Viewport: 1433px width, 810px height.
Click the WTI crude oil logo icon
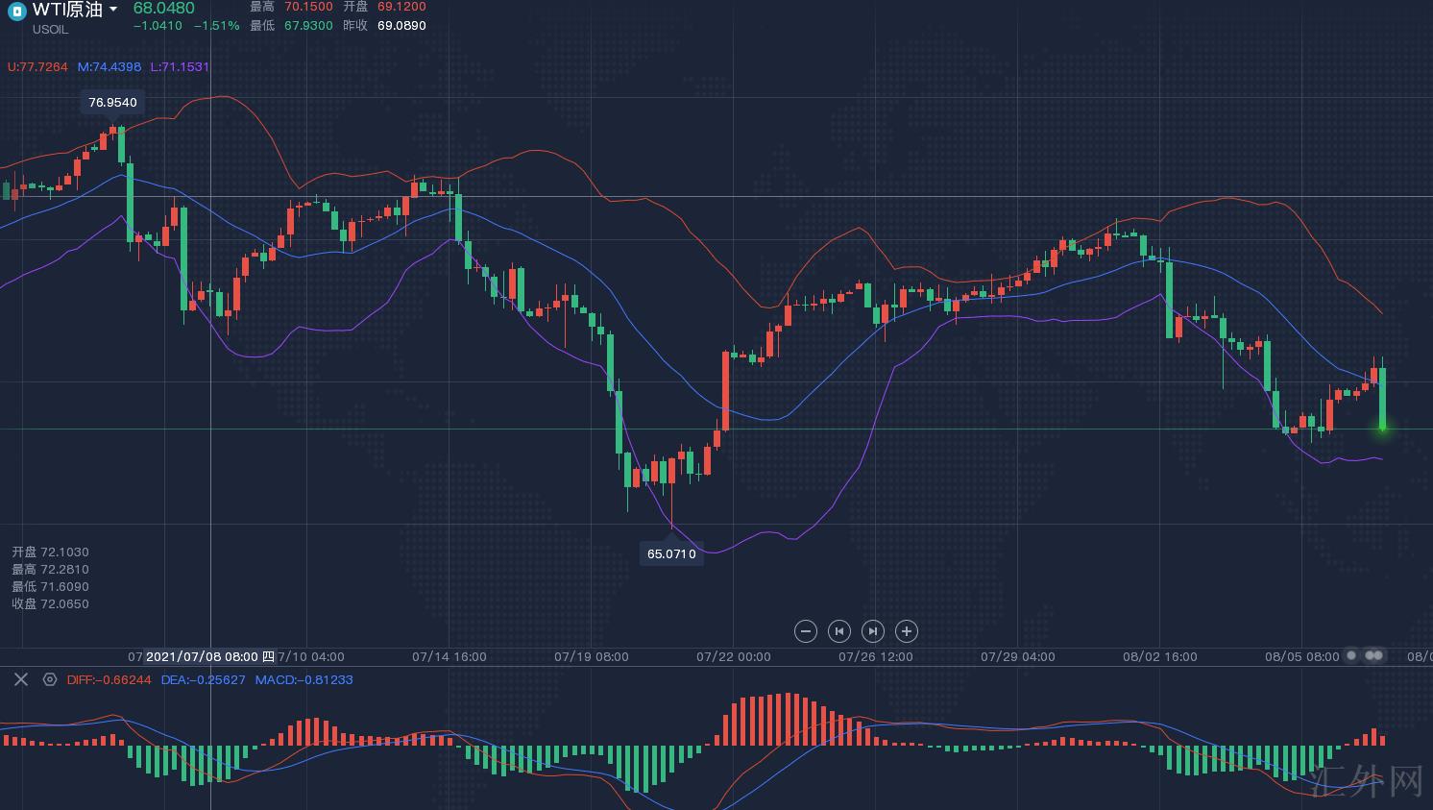coord(16,12)
